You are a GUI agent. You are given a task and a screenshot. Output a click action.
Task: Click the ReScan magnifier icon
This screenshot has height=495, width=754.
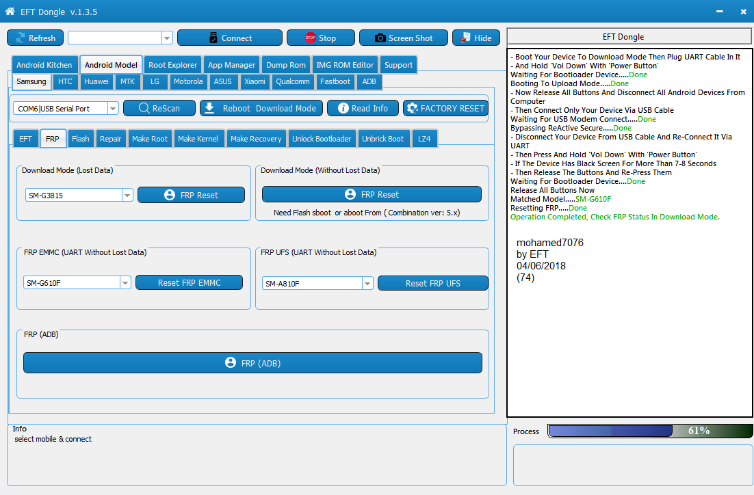pos(144,108)
